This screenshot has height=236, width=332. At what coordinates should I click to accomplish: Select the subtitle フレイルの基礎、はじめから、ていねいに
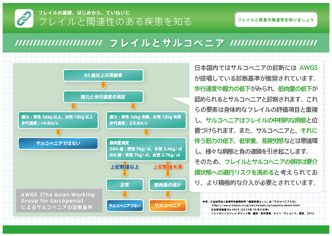(x=84, y=13)
